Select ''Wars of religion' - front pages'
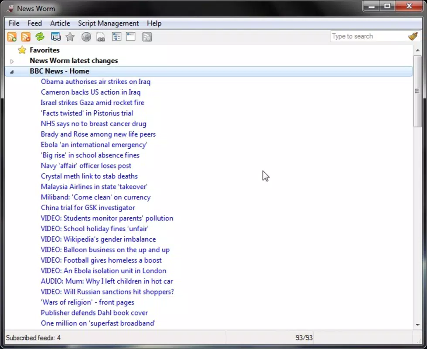The height and width of the screenshot is (349, 427). (87, 302)
